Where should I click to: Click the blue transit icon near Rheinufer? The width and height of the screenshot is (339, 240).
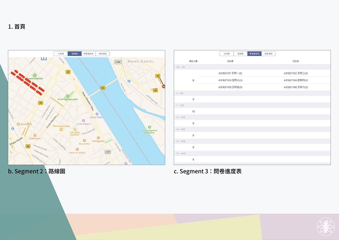coord(129,81)
